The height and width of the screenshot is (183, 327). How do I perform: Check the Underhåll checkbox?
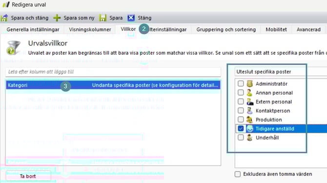point(241,137)
